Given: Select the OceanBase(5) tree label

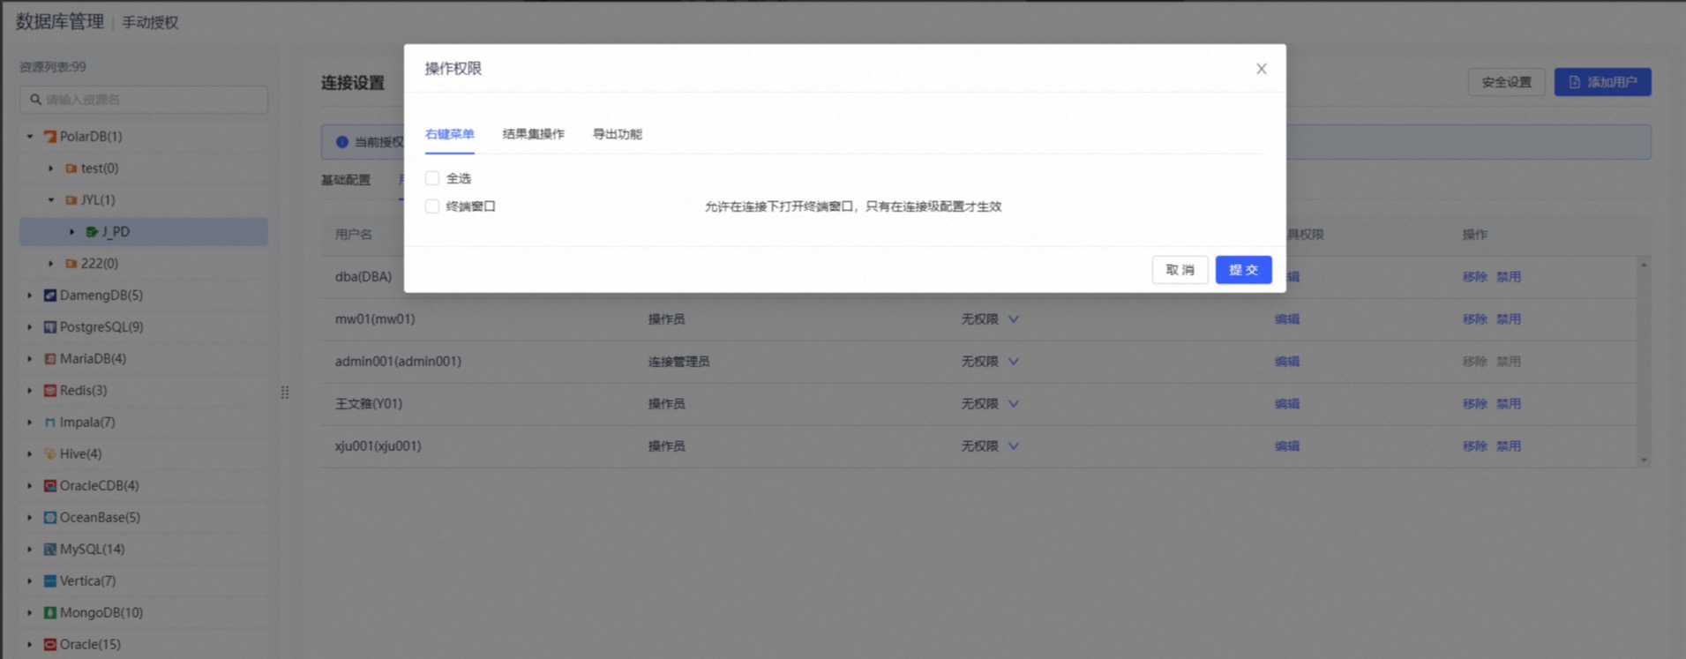Looking at the screenshot, I should tap(100, 518).
